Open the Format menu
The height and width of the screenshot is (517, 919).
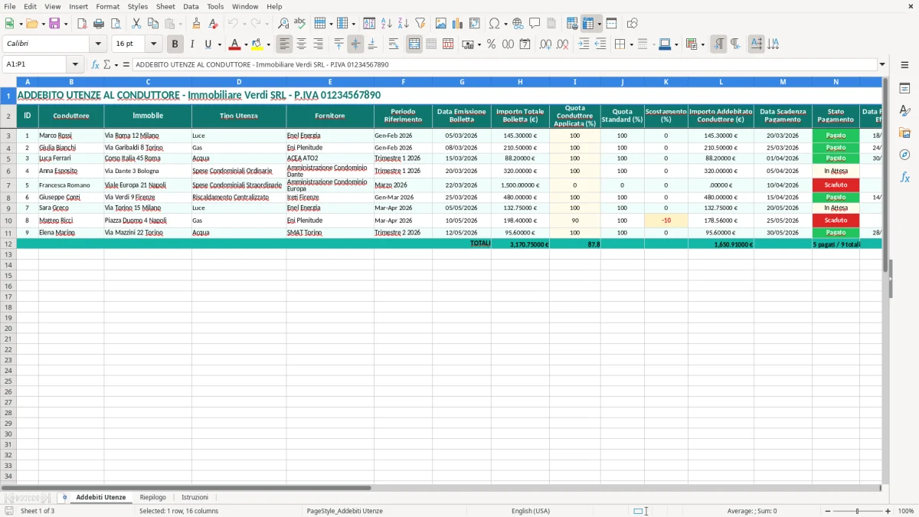tap(107, 6)
